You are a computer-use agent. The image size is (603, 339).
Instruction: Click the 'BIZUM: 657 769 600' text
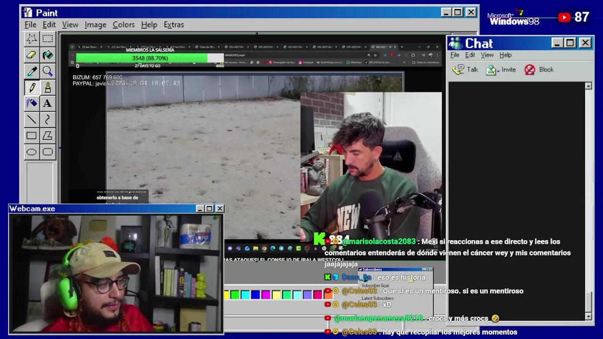(98, 77)
